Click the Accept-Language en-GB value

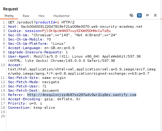pos(59,48)
